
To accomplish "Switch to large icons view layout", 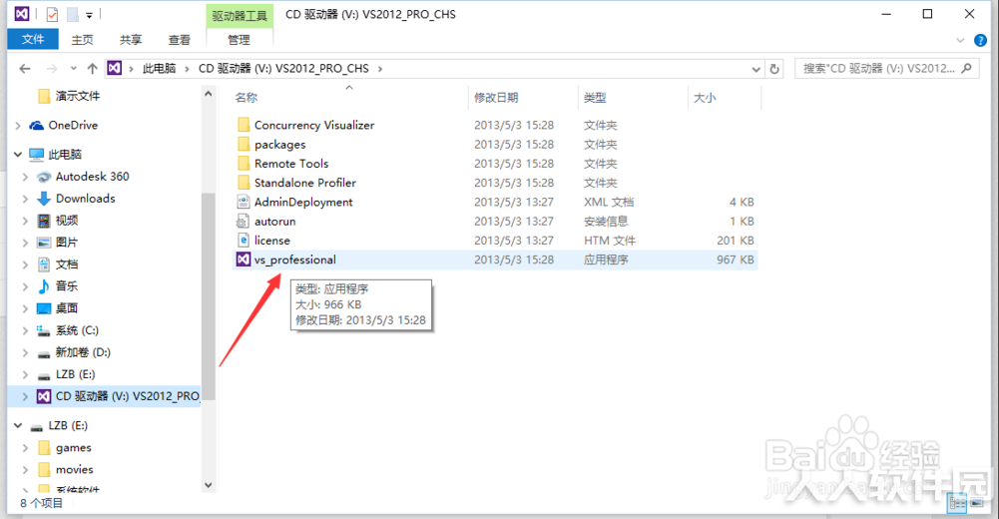I will (x=977, y=503).
